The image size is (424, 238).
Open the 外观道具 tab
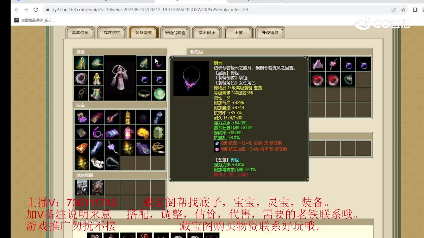270,32
